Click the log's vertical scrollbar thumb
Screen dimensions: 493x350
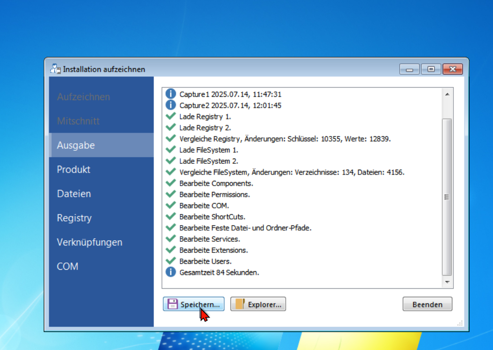point(447,197)
